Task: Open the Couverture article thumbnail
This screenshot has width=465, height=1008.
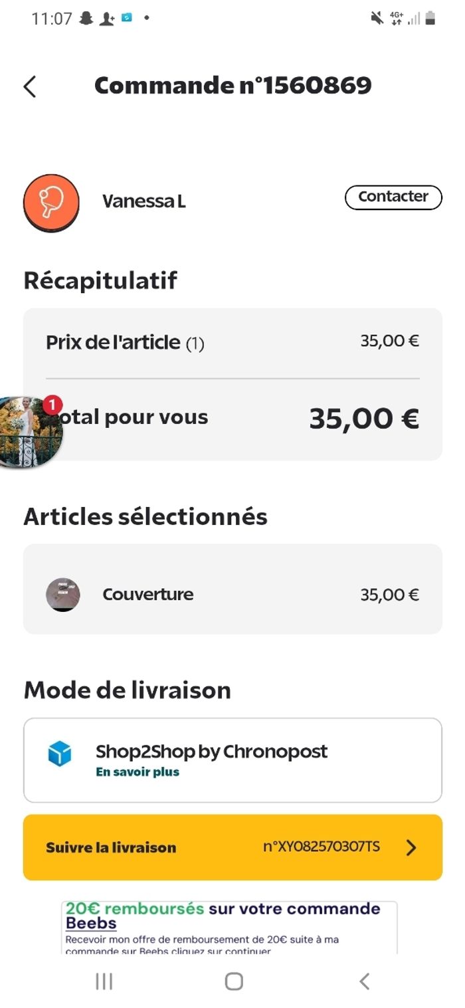Action: tap(63, 594)
